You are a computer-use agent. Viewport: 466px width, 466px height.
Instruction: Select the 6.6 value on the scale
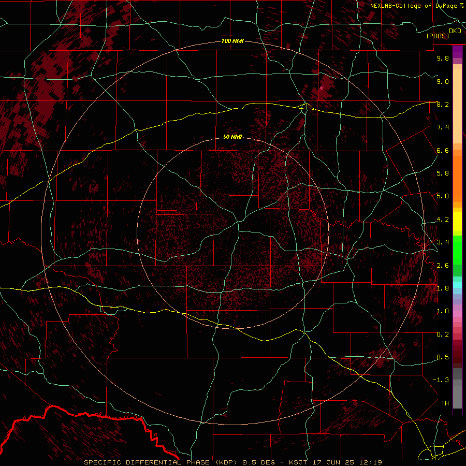(443, 150)
